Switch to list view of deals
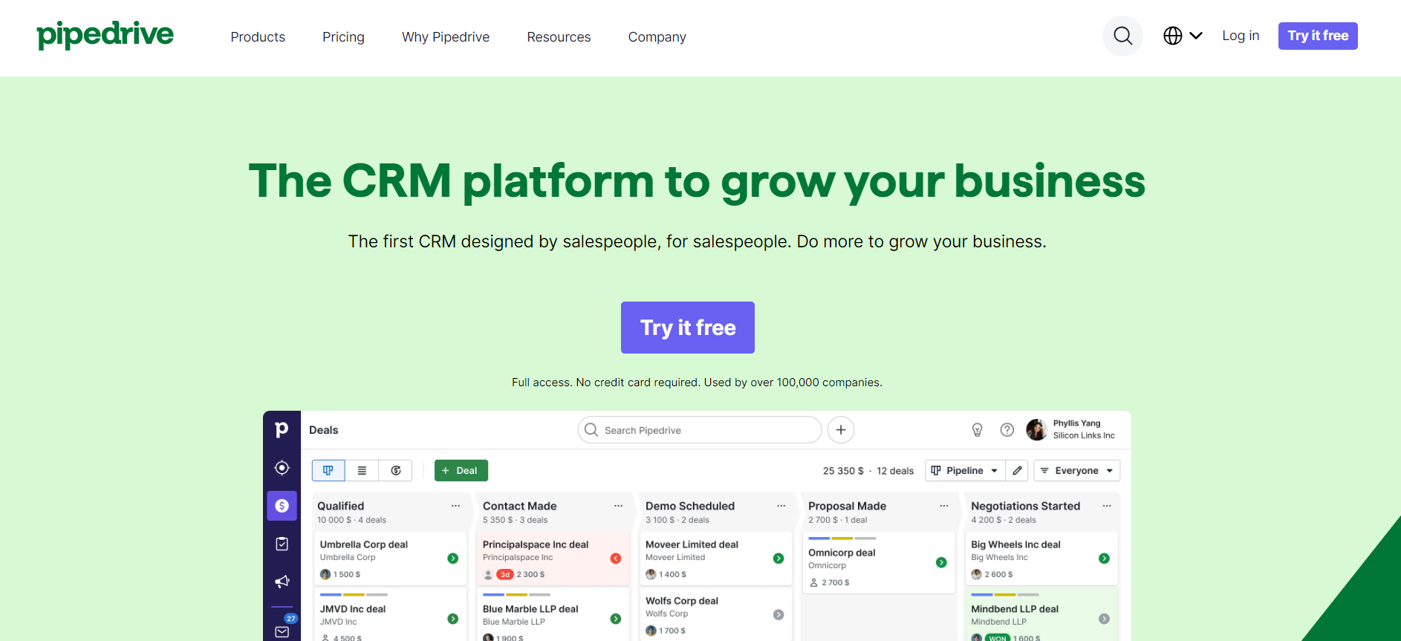 click(x=362, y=471)
